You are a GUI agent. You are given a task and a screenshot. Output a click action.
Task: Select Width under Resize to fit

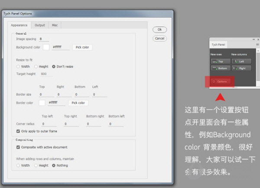18,67
